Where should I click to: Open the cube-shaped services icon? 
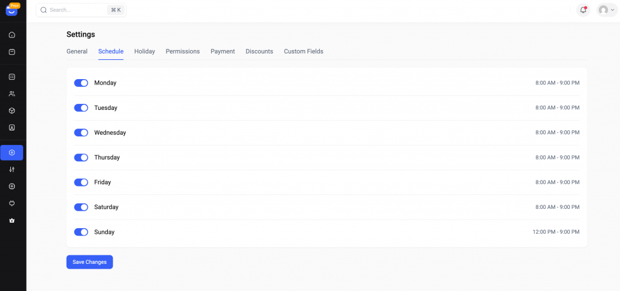click(x=12, y=111)
